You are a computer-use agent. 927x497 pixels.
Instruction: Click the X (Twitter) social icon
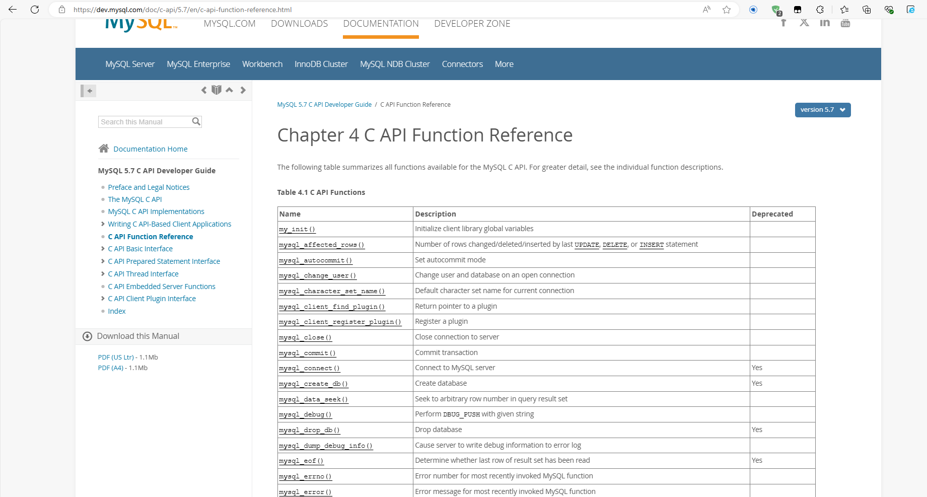click(804, 23)
